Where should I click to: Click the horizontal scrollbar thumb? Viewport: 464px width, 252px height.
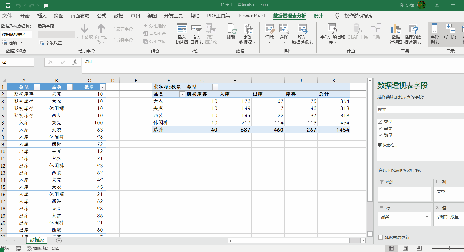point(291,241)
